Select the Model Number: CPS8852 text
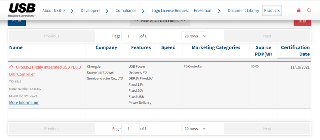The width and height of the screenshot is (320, 140). pos(25,89)
